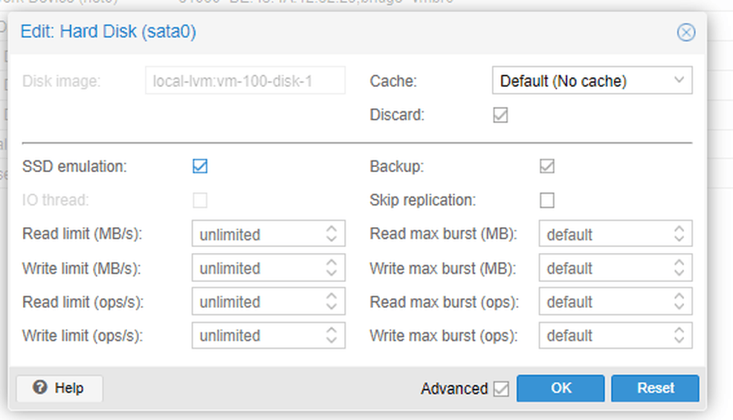The image size is (733, 420).
Task: Enable the Skip replication checkbox
Action: coord(547,200)
